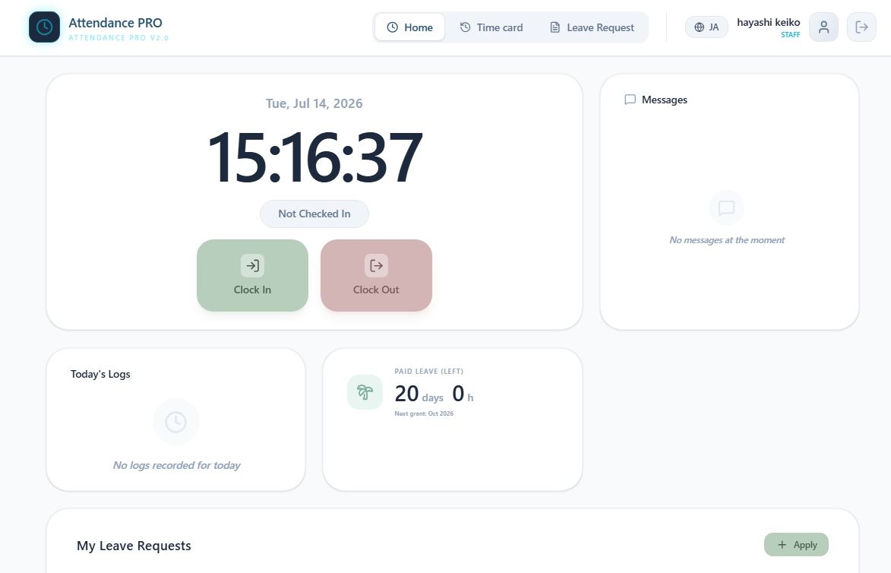Screen dimensions: 891x573
Task: Click the No messages at the moment text
Action: (727, 240)
